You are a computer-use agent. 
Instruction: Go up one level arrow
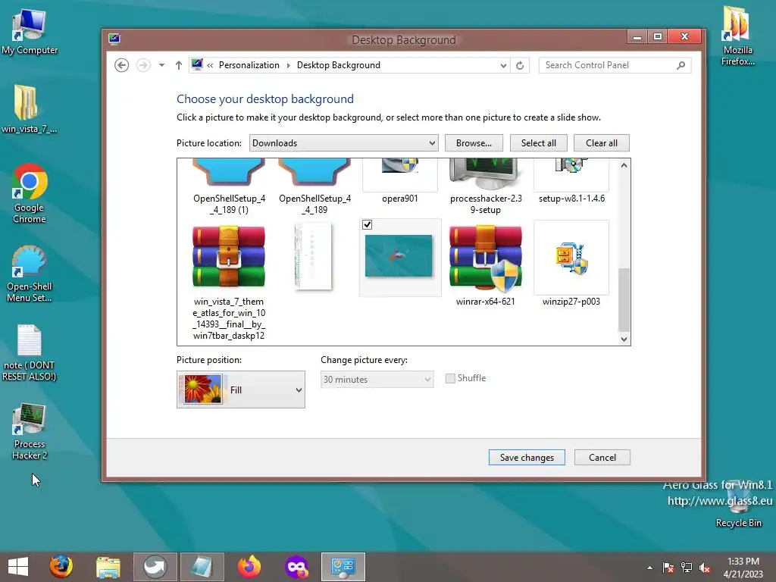click(179, 65)
